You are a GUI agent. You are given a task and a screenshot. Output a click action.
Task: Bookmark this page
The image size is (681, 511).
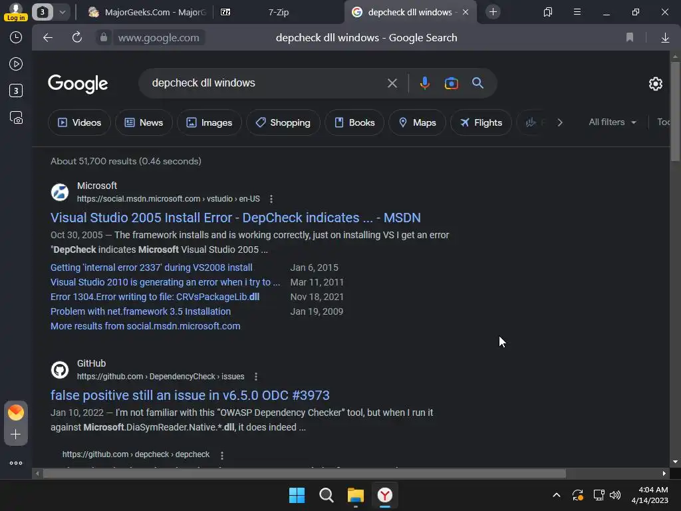[630, 38]
